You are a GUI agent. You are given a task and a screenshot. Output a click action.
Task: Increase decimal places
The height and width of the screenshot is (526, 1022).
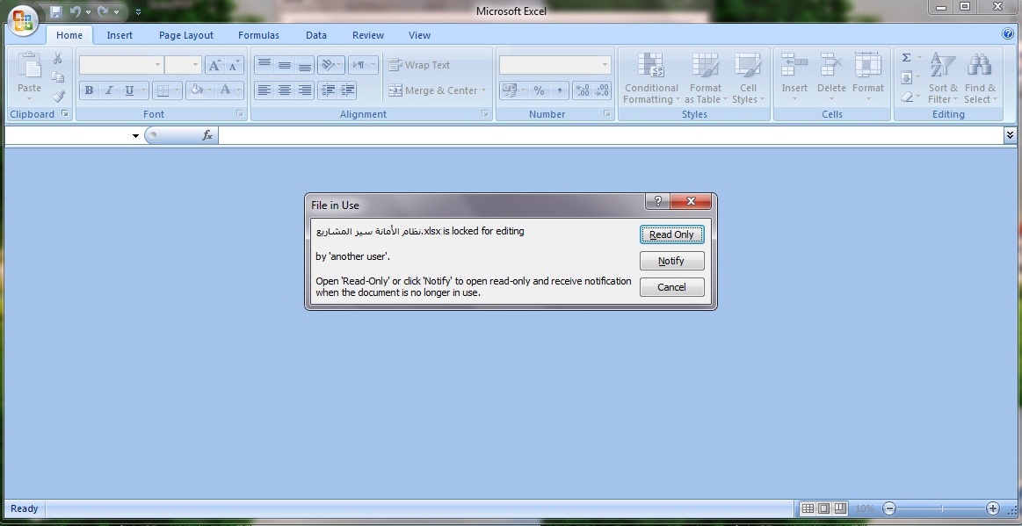(x=583, y=90)
